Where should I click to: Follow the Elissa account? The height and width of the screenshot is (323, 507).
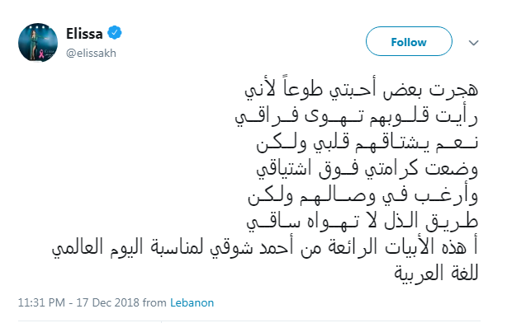tap(409, 41)
